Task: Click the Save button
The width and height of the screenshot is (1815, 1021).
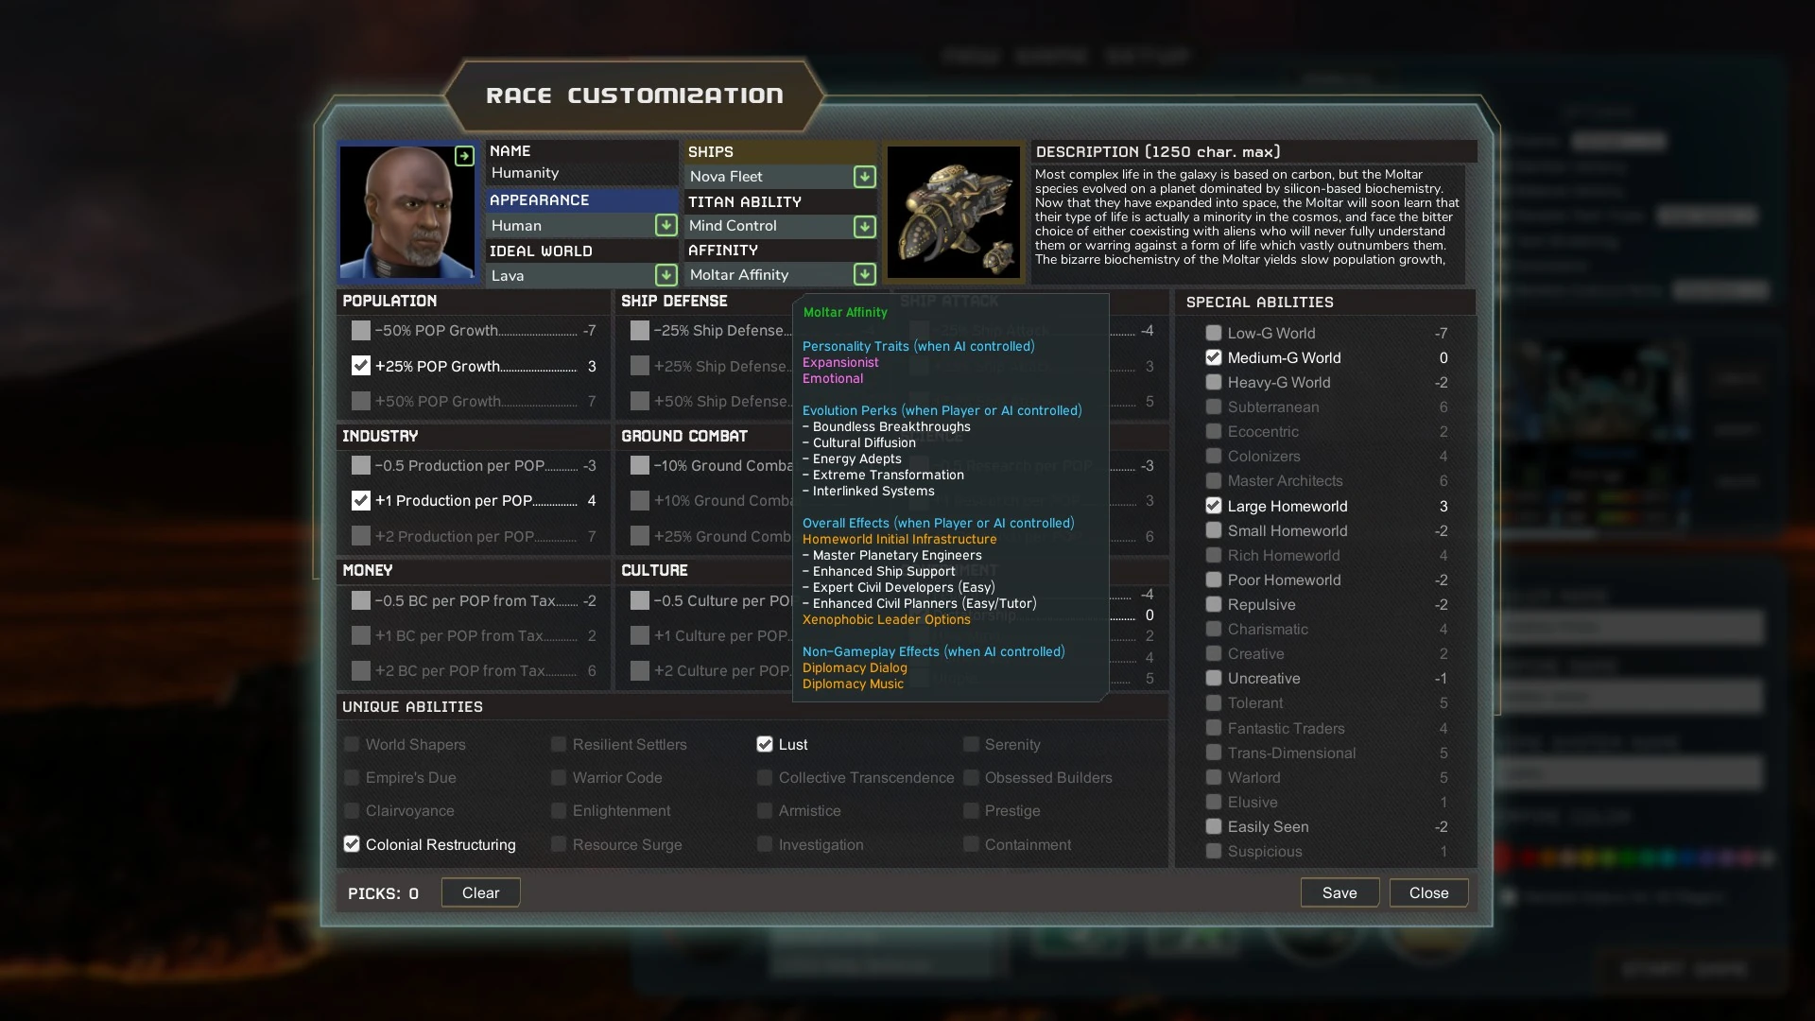Action: coord(1339,893)
